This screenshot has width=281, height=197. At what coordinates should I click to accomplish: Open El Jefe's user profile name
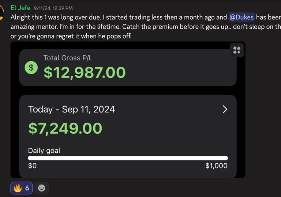tap(20, 8)
